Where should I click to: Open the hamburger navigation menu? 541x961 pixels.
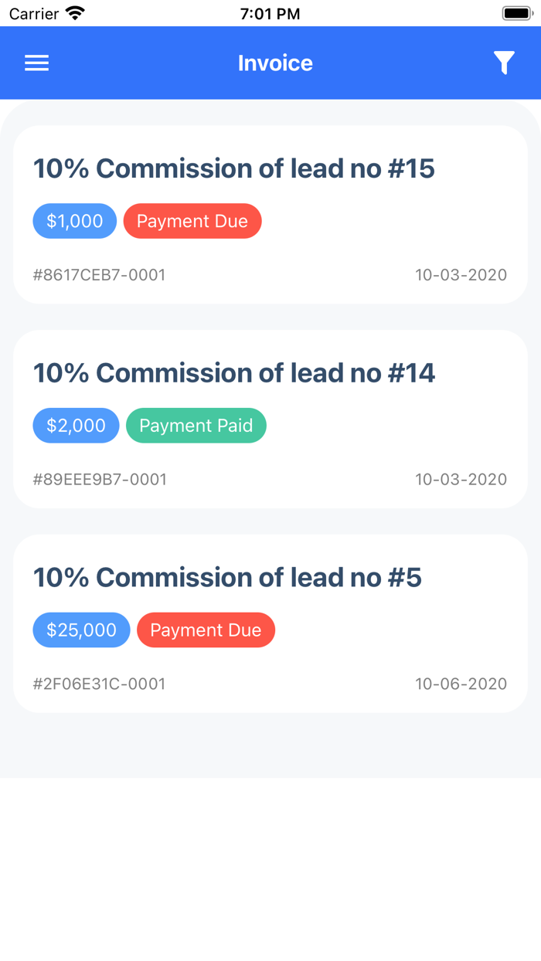[x=36, y=63]
